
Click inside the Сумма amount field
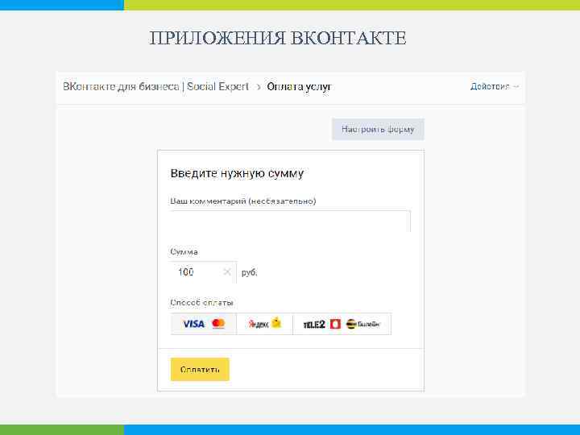coord(203,272)
